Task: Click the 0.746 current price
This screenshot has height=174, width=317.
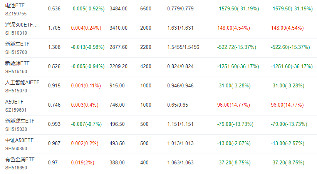Action: 54,105
